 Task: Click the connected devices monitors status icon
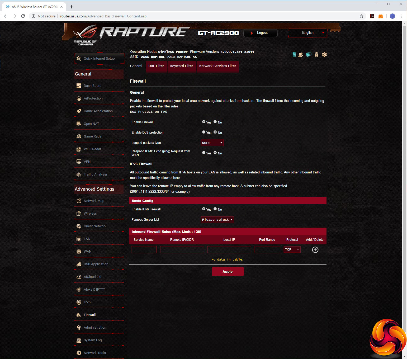click(308, 55)
